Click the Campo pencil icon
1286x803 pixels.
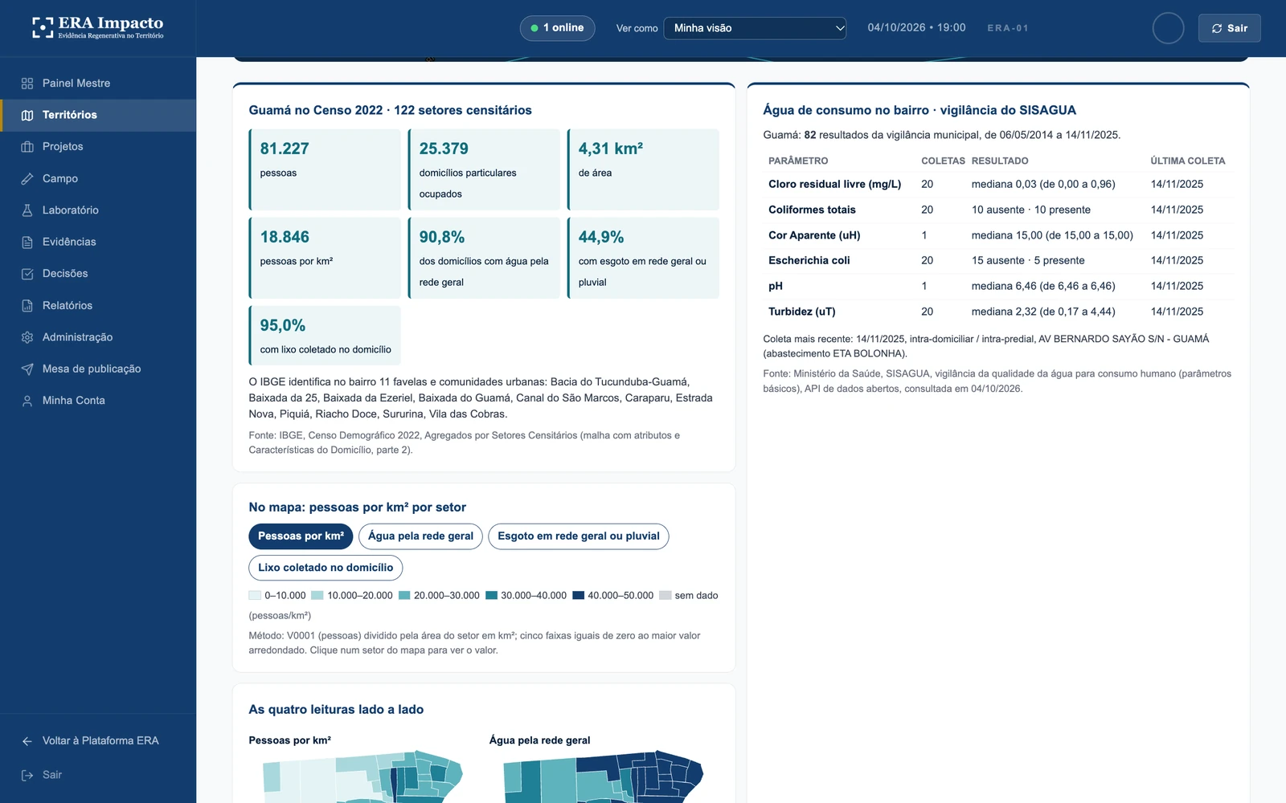click(27, 178)
